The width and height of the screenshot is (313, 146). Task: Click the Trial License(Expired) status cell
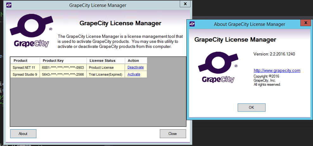click(x=106, y=74)
